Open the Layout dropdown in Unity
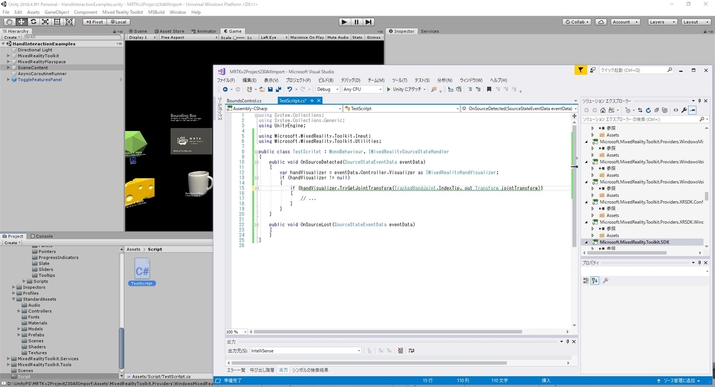 tap(695, 22)
